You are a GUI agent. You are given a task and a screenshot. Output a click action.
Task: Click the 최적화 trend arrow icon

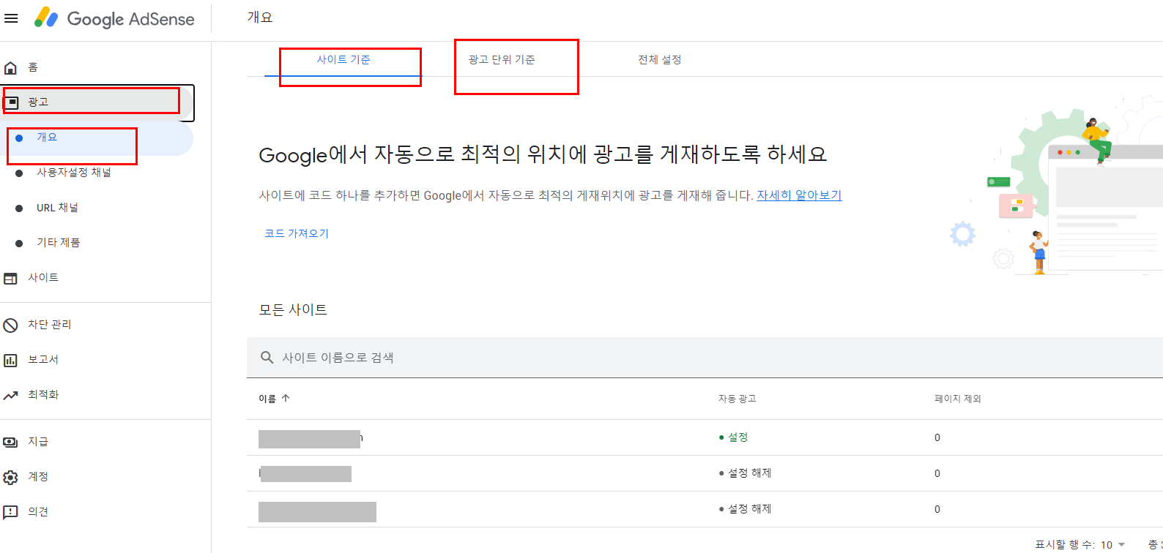coord(10,395)
